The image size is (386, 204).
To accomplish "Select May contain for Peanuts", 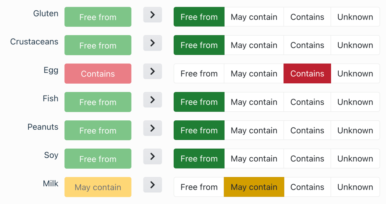I will (254, 130).
